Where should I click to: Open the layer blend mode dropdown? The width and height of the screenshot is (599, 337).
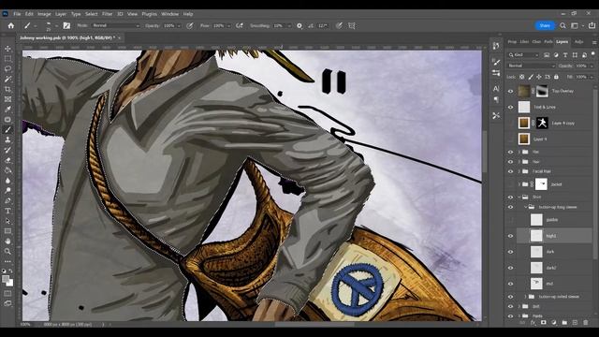click(x=532, y=66)
